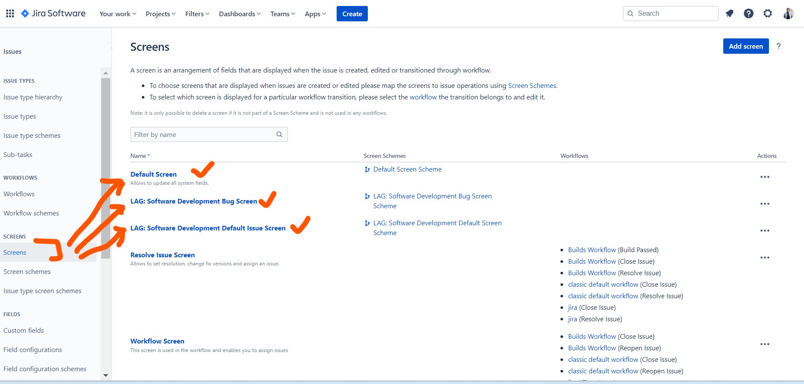Click the Add screen button
This screenshot has width=804, height=384.
pos(745,46)
